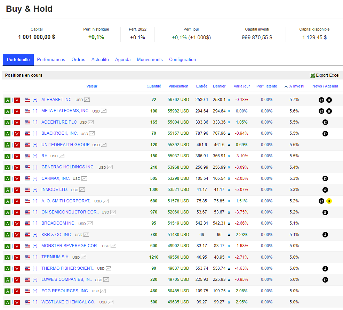Sort by the Perf. latente column header
This screenshot has height=310, width=343.
pyautogui.click(x=267, y=86)
